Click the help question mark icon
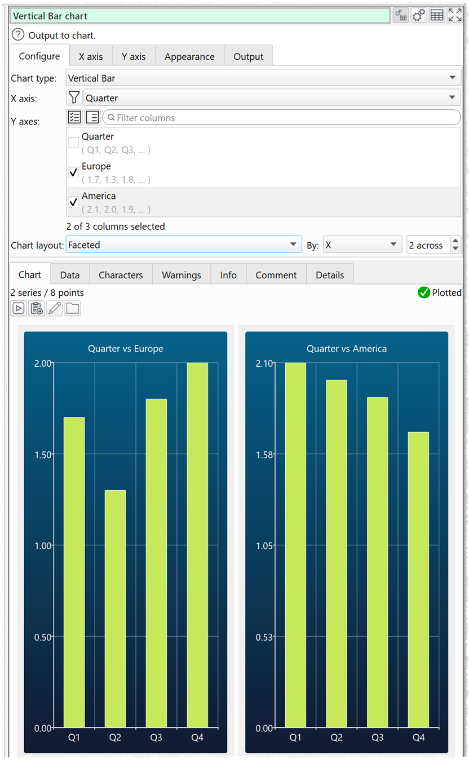 18,35
